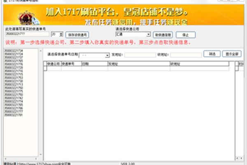Click the 显示全部 show all button

(232, 54)
